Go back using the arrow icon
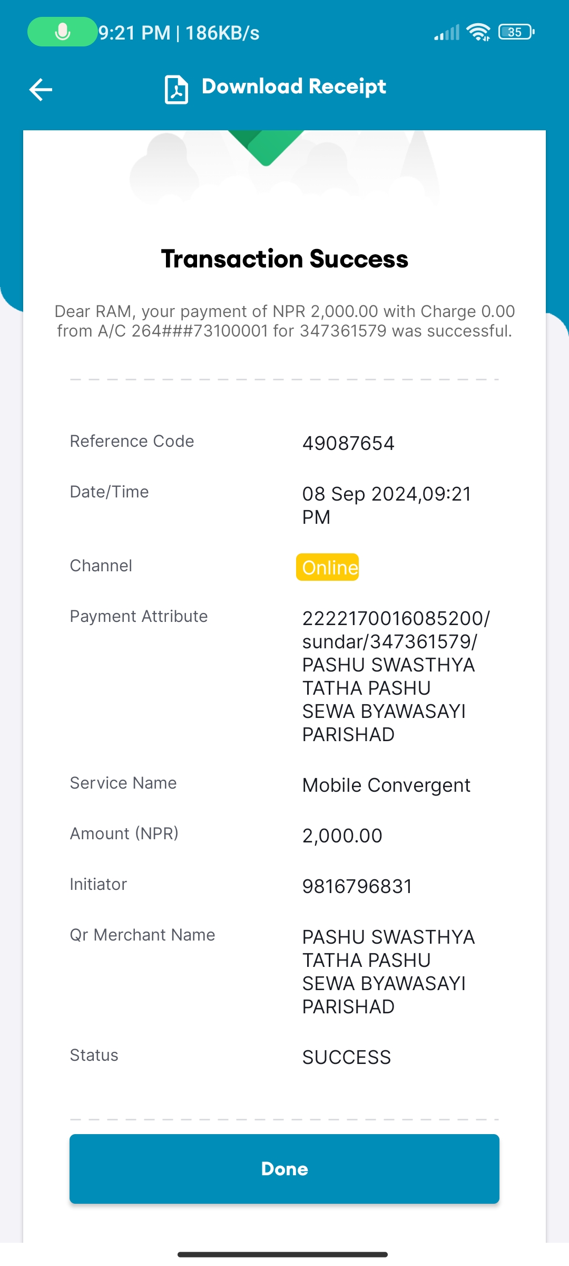 point(41,89)
